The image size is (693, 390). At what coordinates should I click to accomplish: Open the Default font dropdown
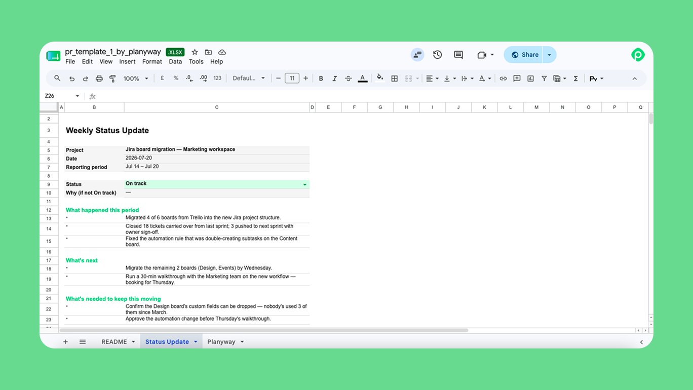point(249,79)
